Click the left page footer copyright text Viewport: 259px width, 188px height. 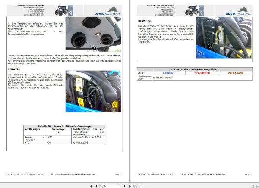[73, 174]
